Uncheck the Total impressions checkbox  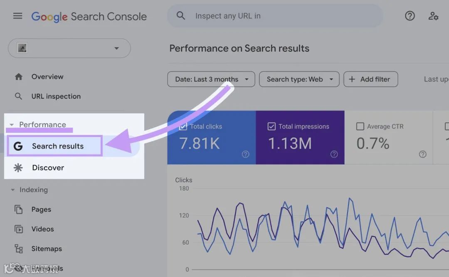(x=271, y=126)
